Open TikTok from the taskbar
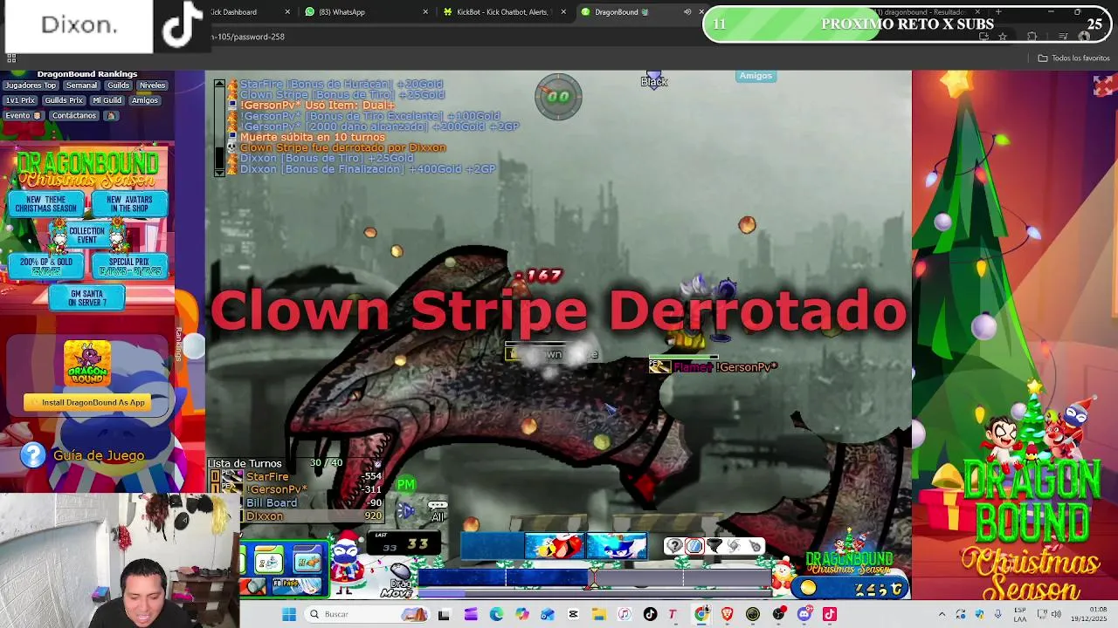Viewport: 1118px width, 628px height. pos(649,614)
